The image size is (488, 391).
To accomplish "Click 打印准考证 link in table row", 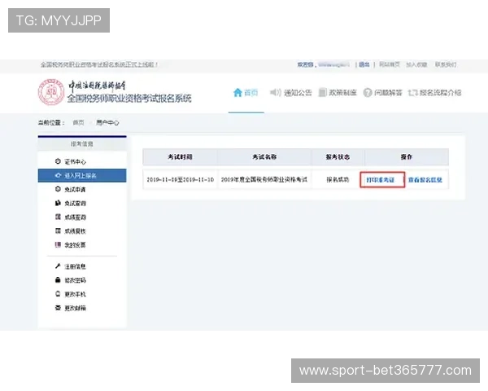I will pyautogui.click(x=381, y=180).
